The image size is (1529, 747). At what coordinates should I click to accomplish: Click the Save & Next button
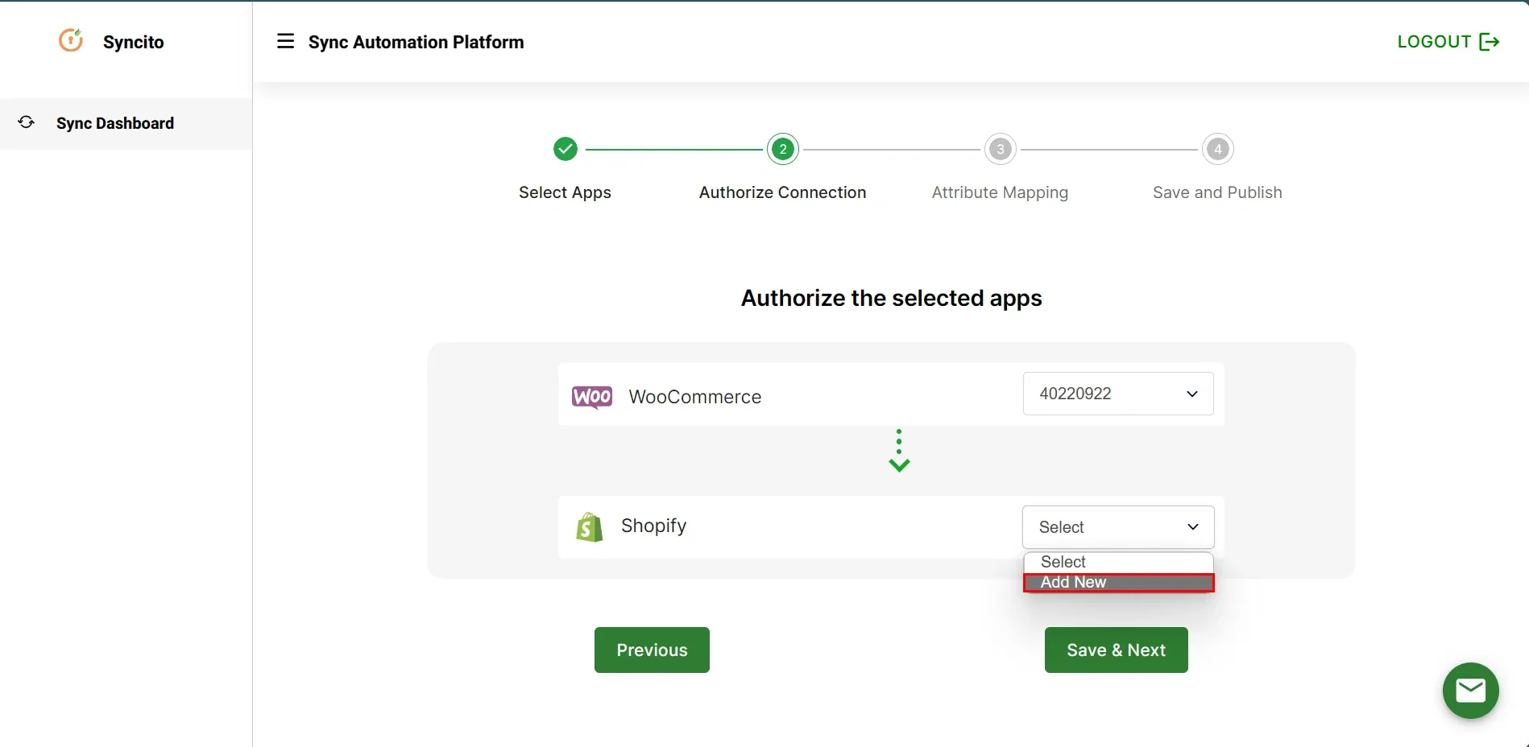1115,650
